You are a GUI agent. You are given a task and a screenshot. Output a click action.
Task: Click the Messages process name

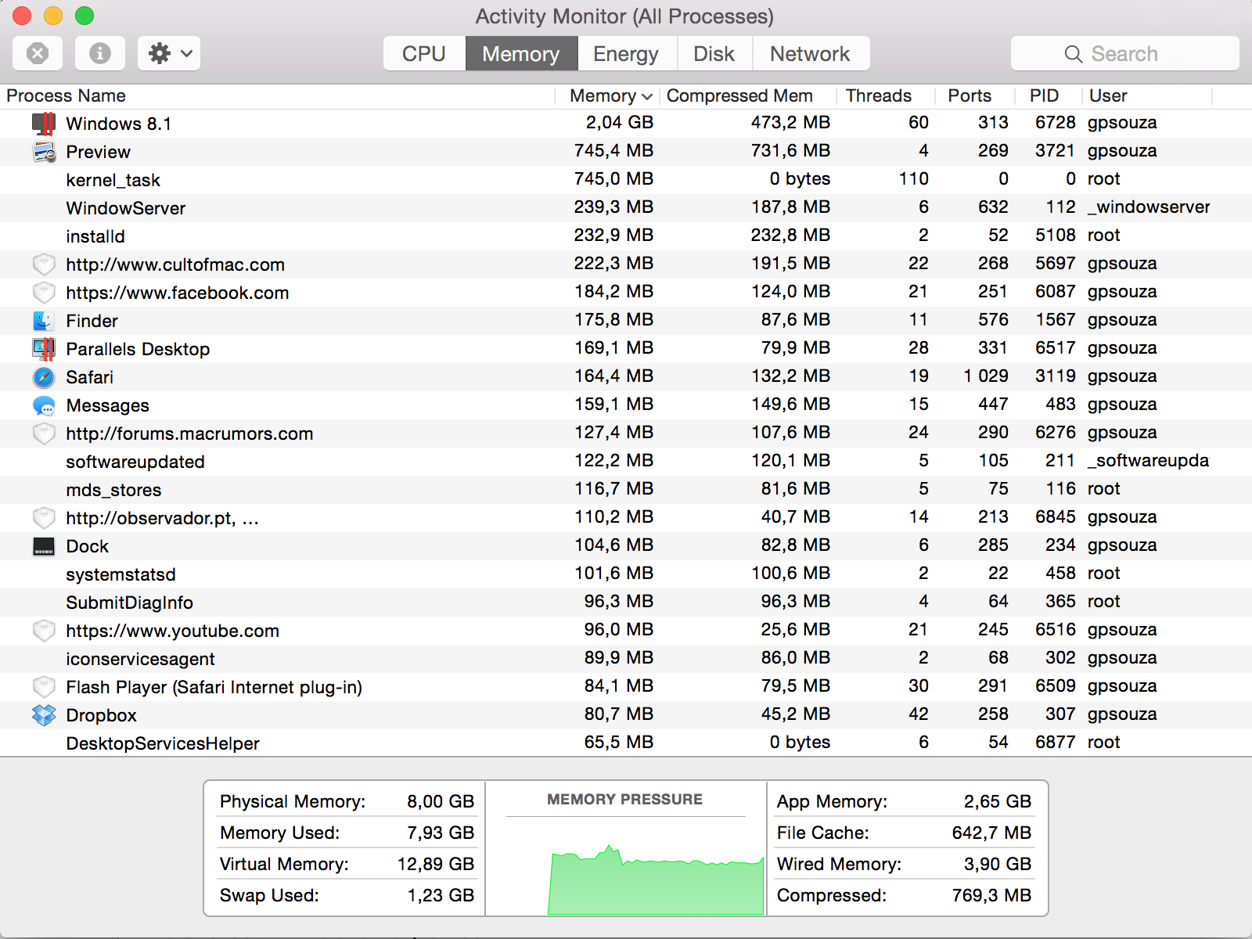pyautogui.click(x=108, y=405)
